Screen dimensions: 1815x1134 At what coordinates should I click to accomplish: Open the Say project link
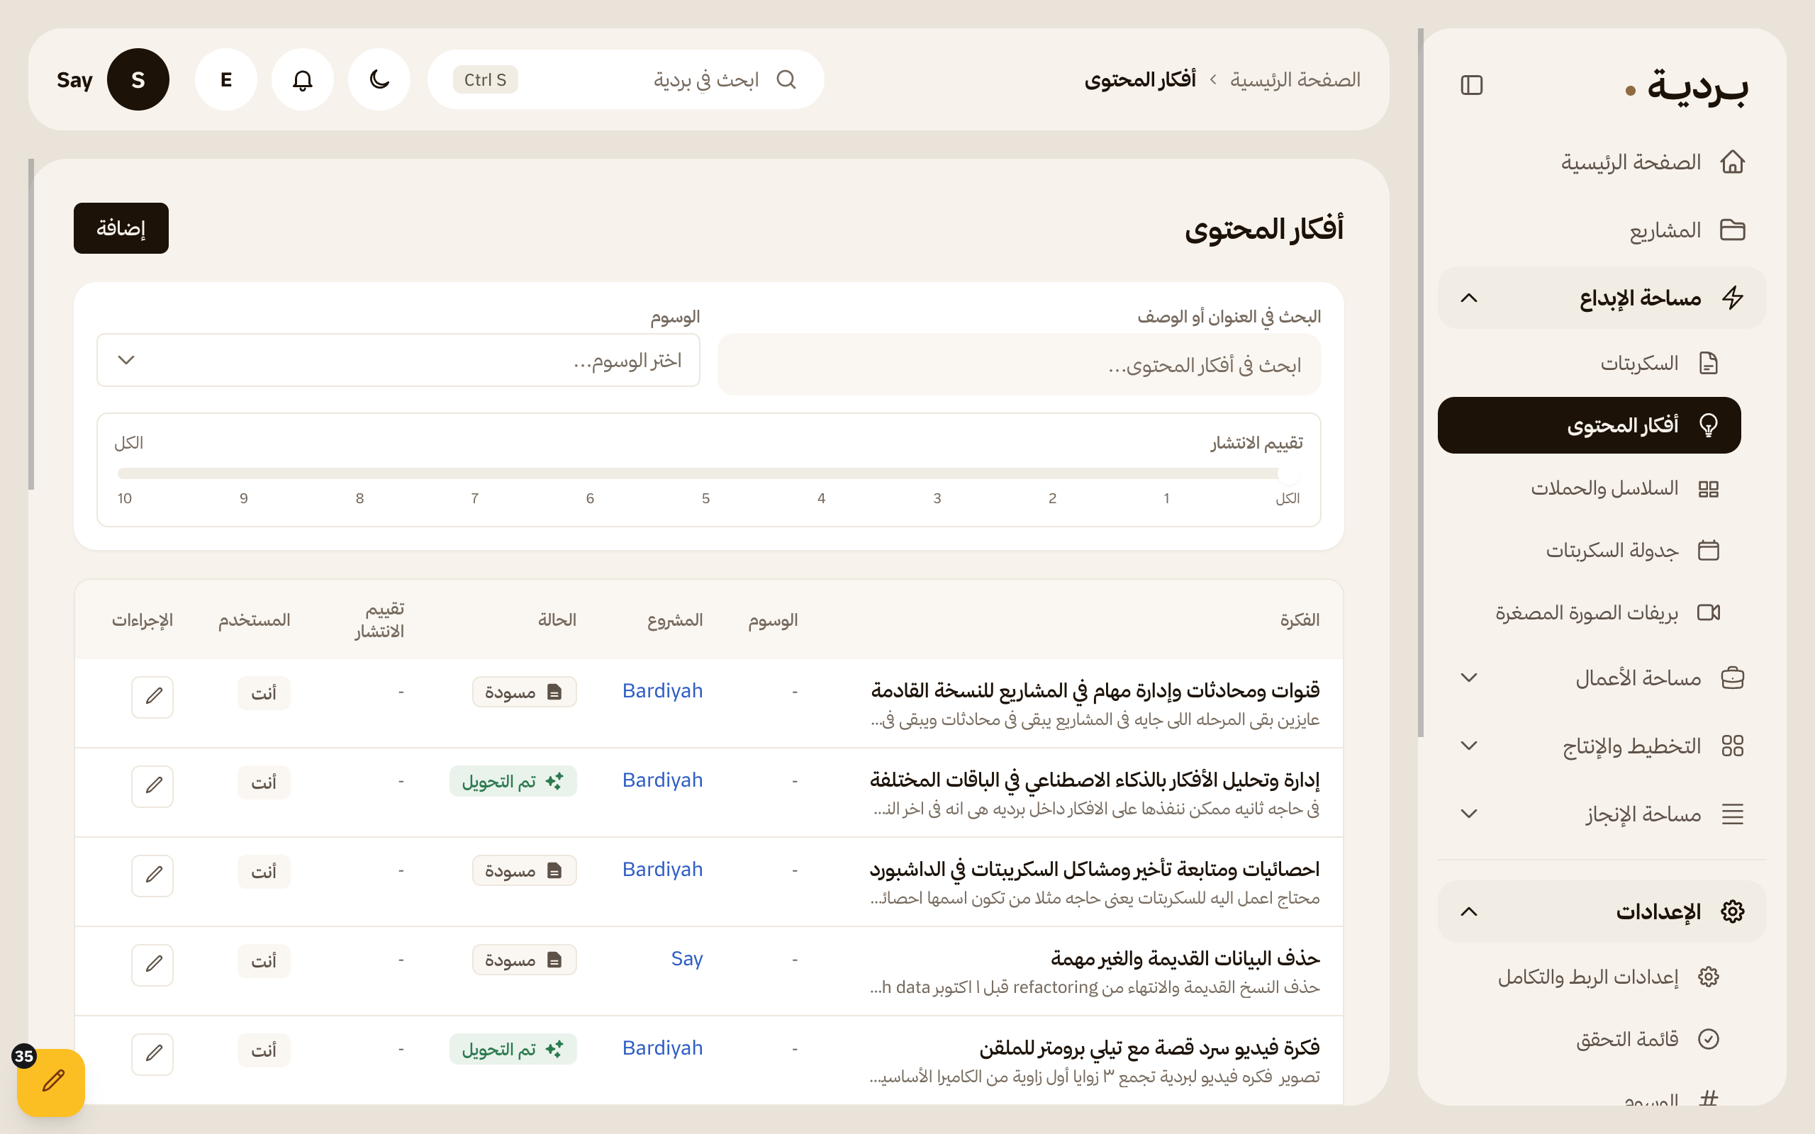coord(686,958)
